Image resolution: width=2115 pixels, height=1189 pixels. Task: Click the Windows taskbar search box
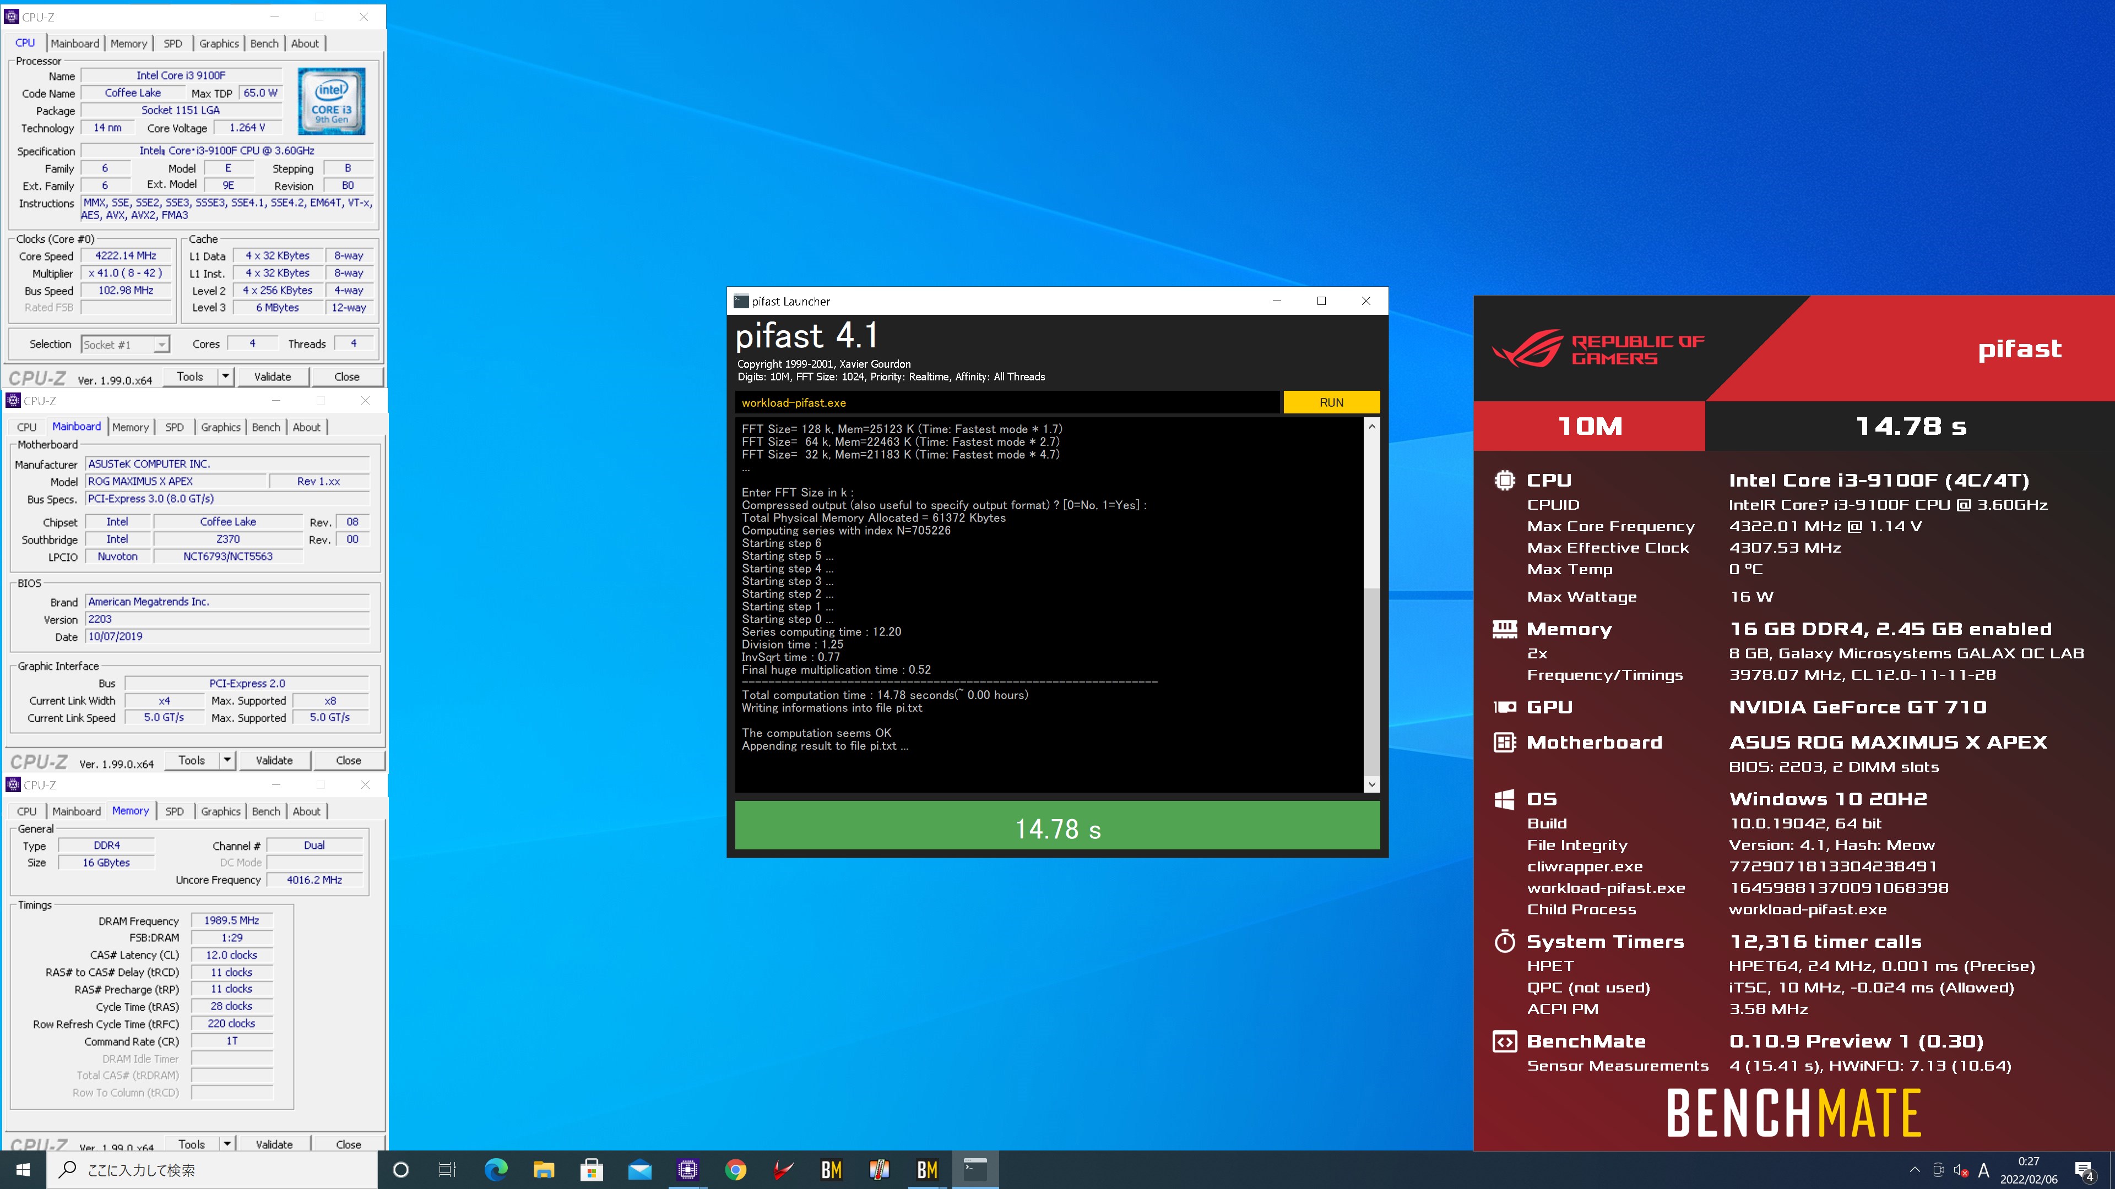click(213, 1169)
